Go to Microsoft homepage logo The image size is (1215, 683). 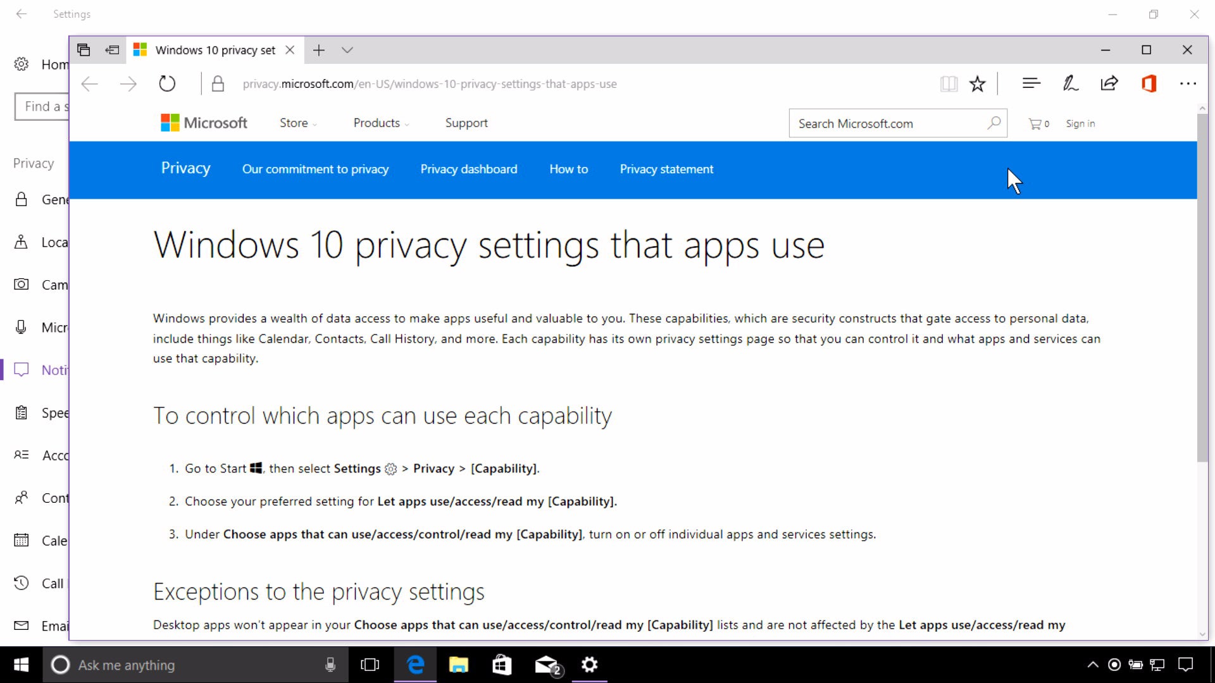(204, 123)
